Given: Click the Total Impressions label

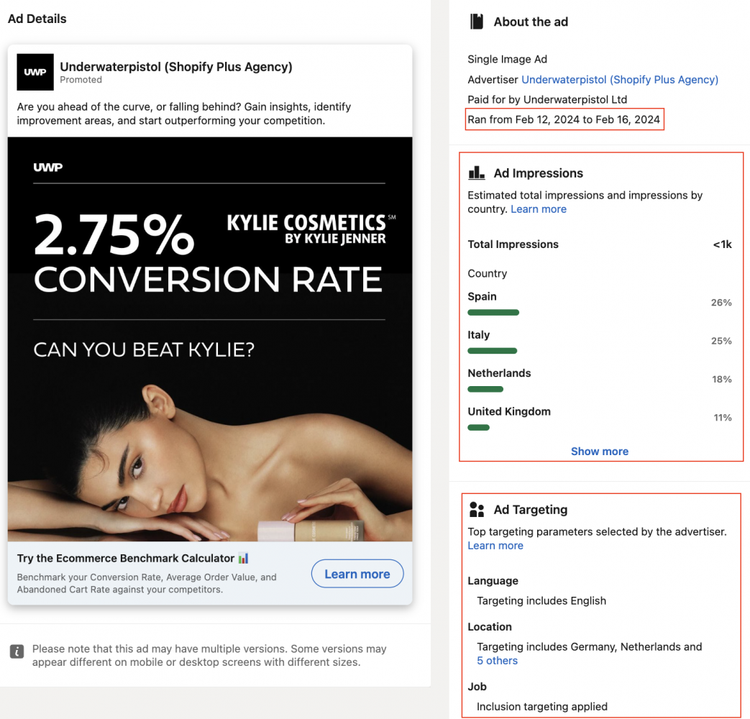Looking at the screenshot, I should pyautogui.click(x=513, y=244).
